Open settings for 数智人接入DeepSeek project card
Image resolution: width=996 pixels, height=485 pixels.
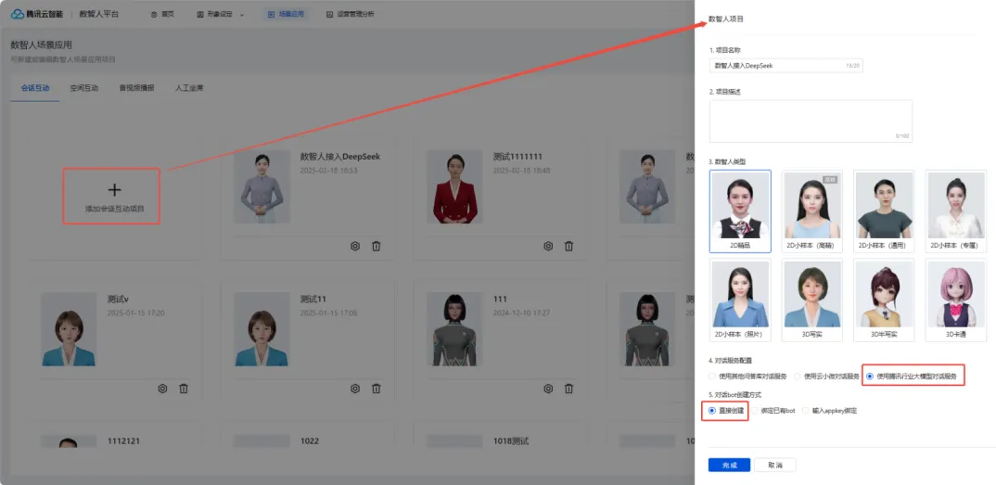[x=355, y=246]
